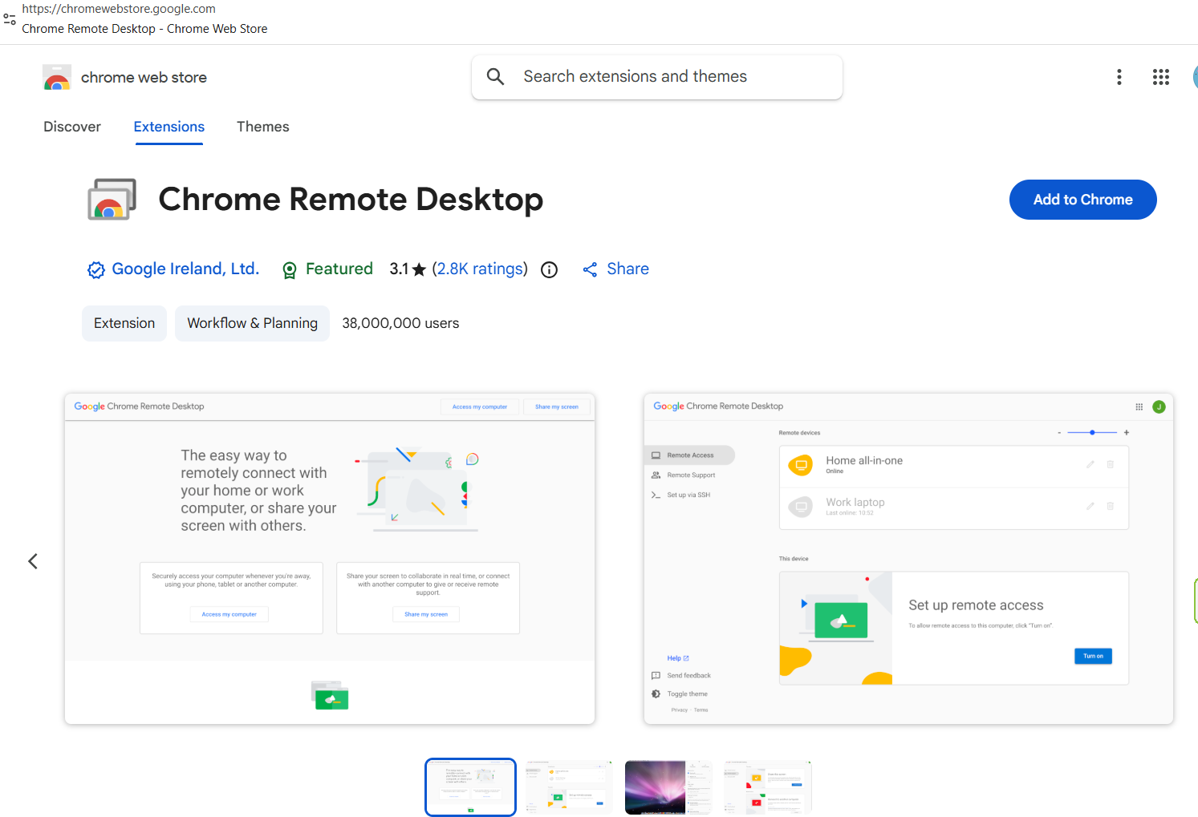Click the '38,000,000 users' text
This screenshot has height=817, width=1198.
point(401,323)
